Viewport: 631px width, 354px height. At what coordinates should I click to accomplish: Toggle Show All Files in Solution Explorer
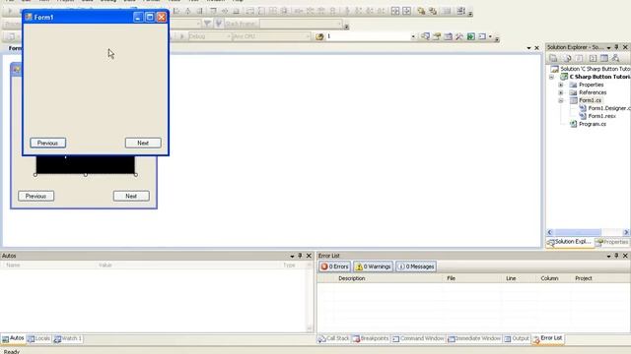coord(567,58)
